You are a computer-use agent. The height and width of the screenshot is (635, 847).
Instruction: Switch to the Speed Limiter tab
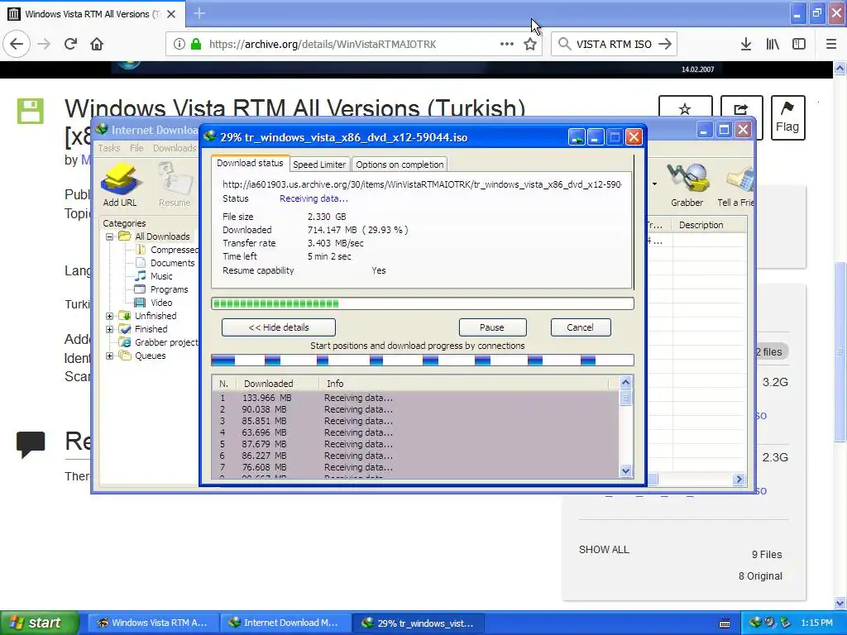tap(319, 165)
